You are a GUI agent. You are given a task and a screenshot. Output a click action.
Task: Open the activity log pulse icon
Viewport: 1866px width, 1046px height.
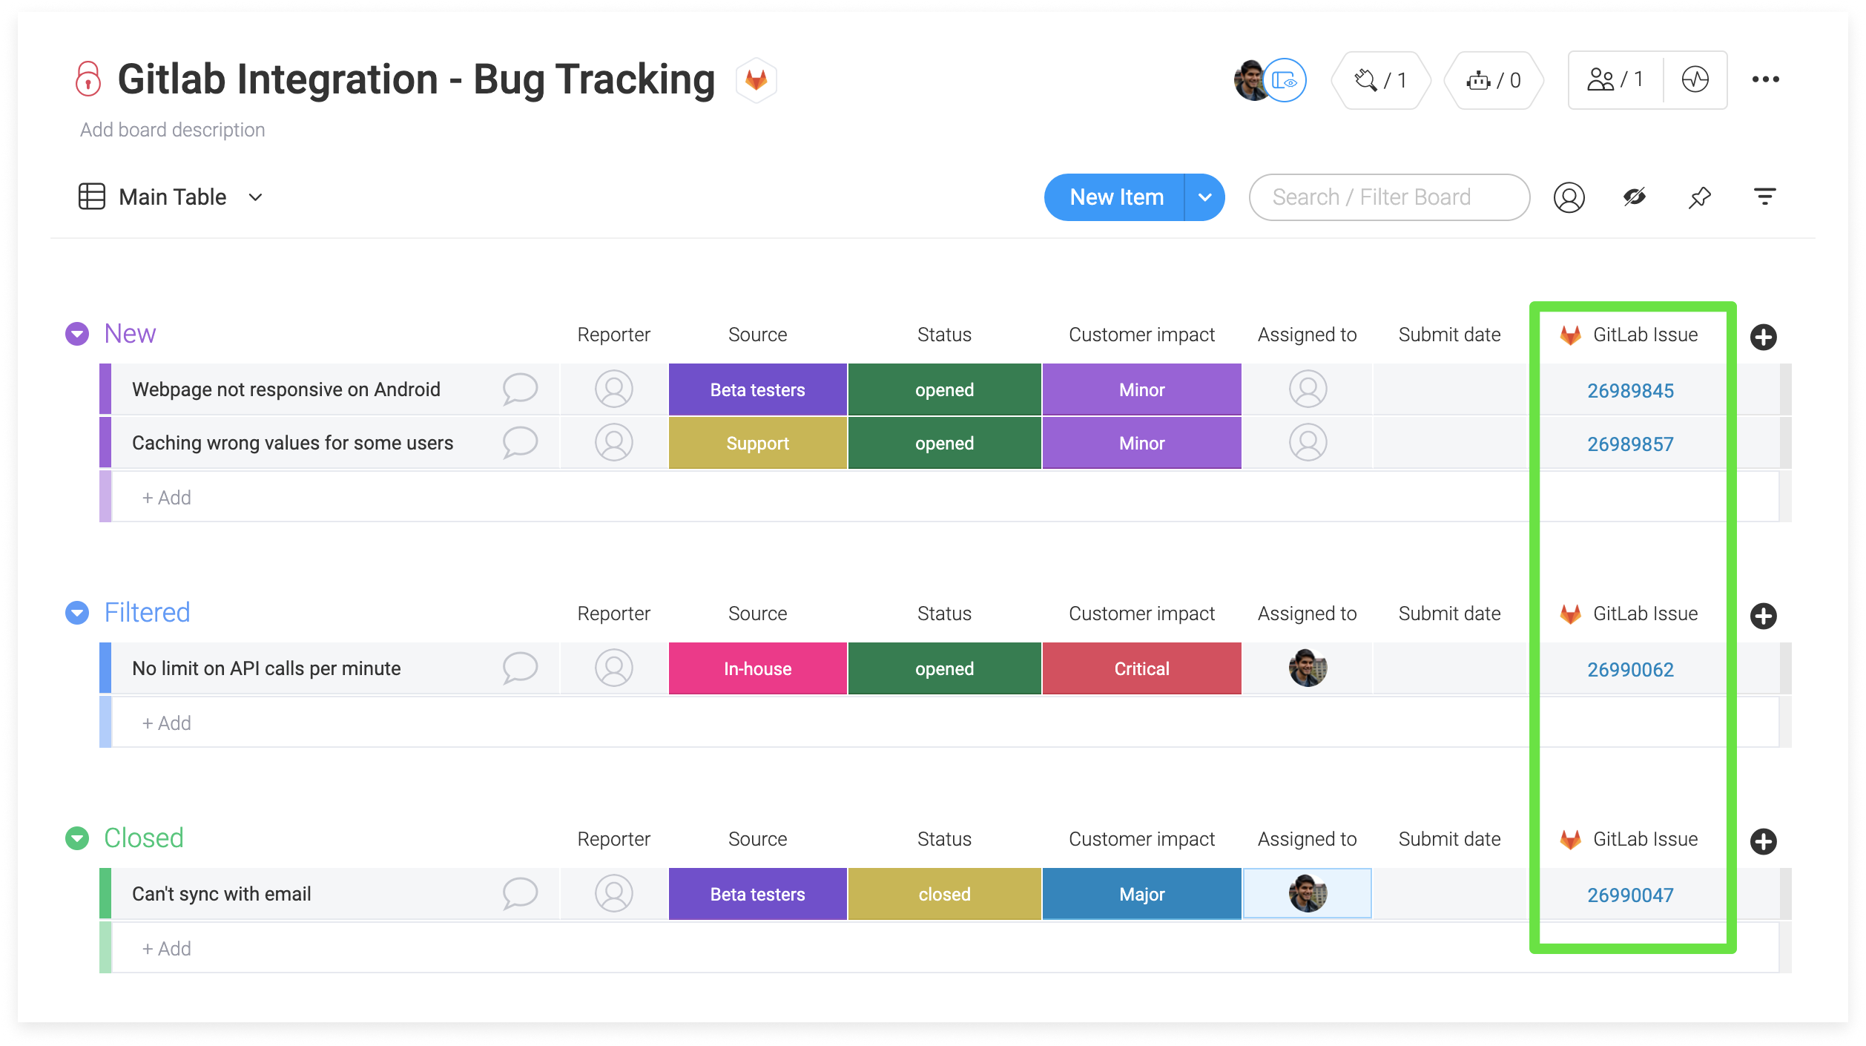[1695, 79]
